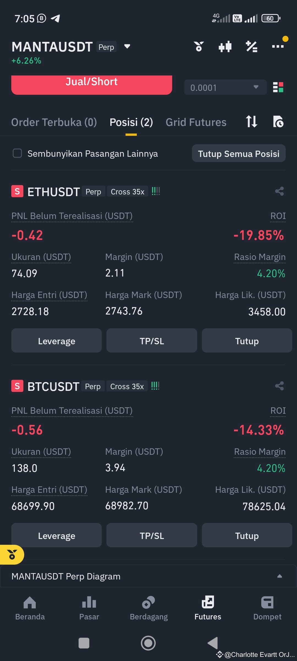Tap the floating yellow medal badge

12,555
